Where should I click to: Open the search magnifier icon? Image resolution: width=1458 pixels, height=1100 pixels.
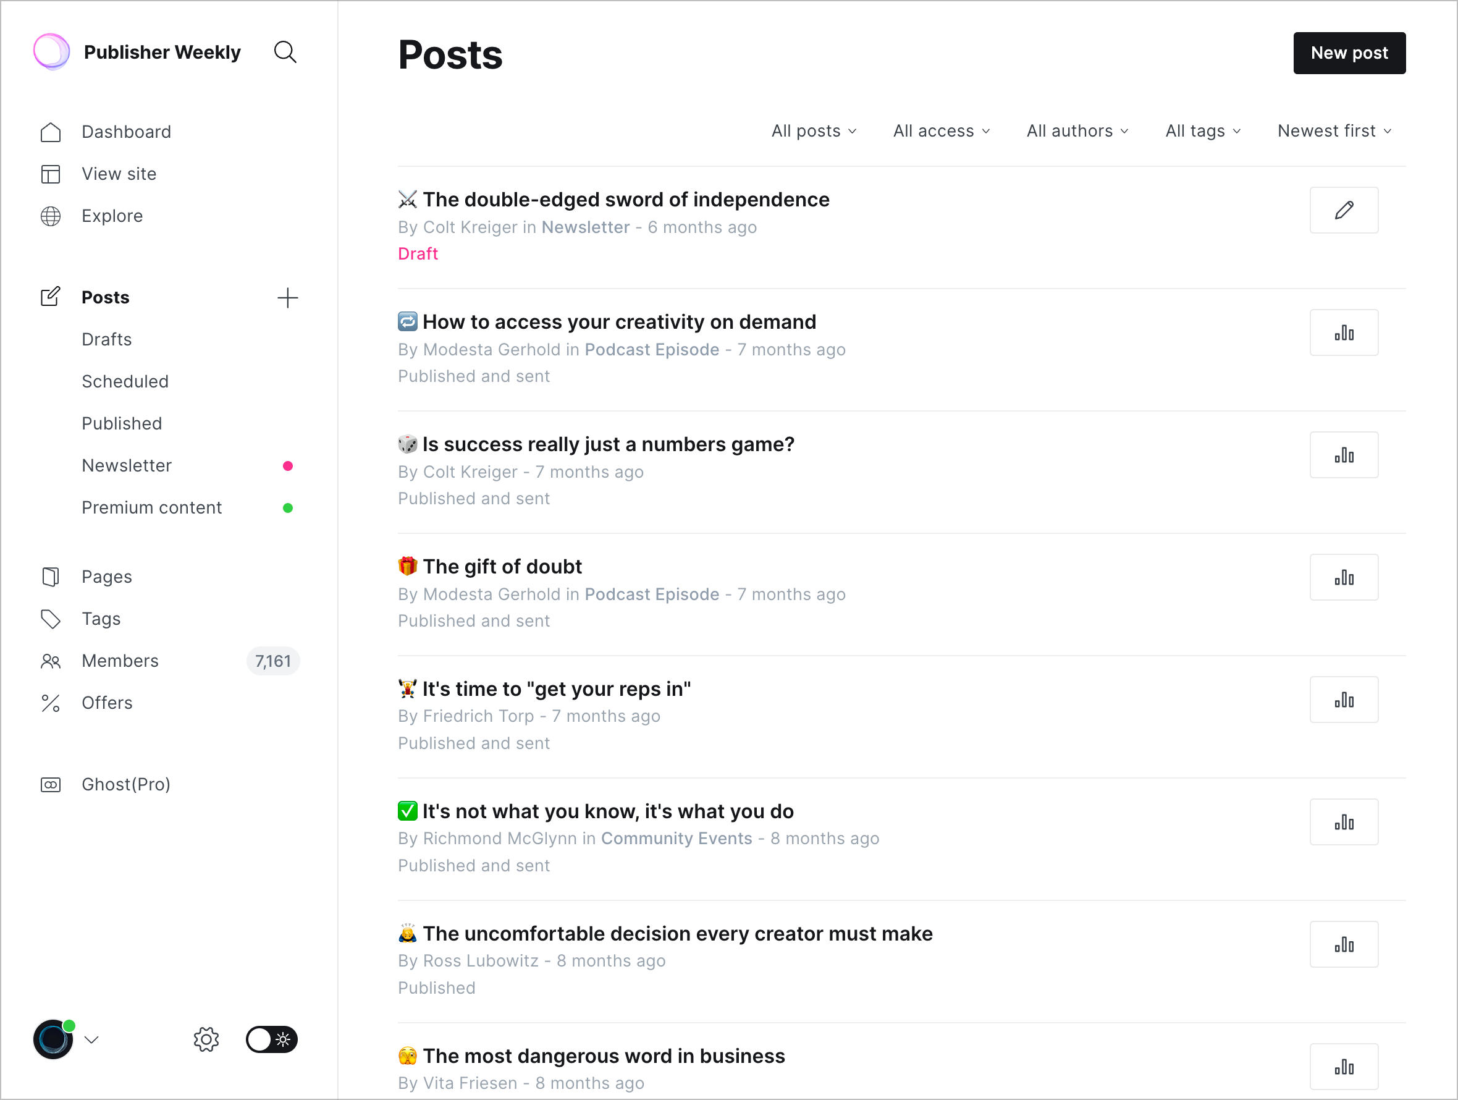click(285, 52)
